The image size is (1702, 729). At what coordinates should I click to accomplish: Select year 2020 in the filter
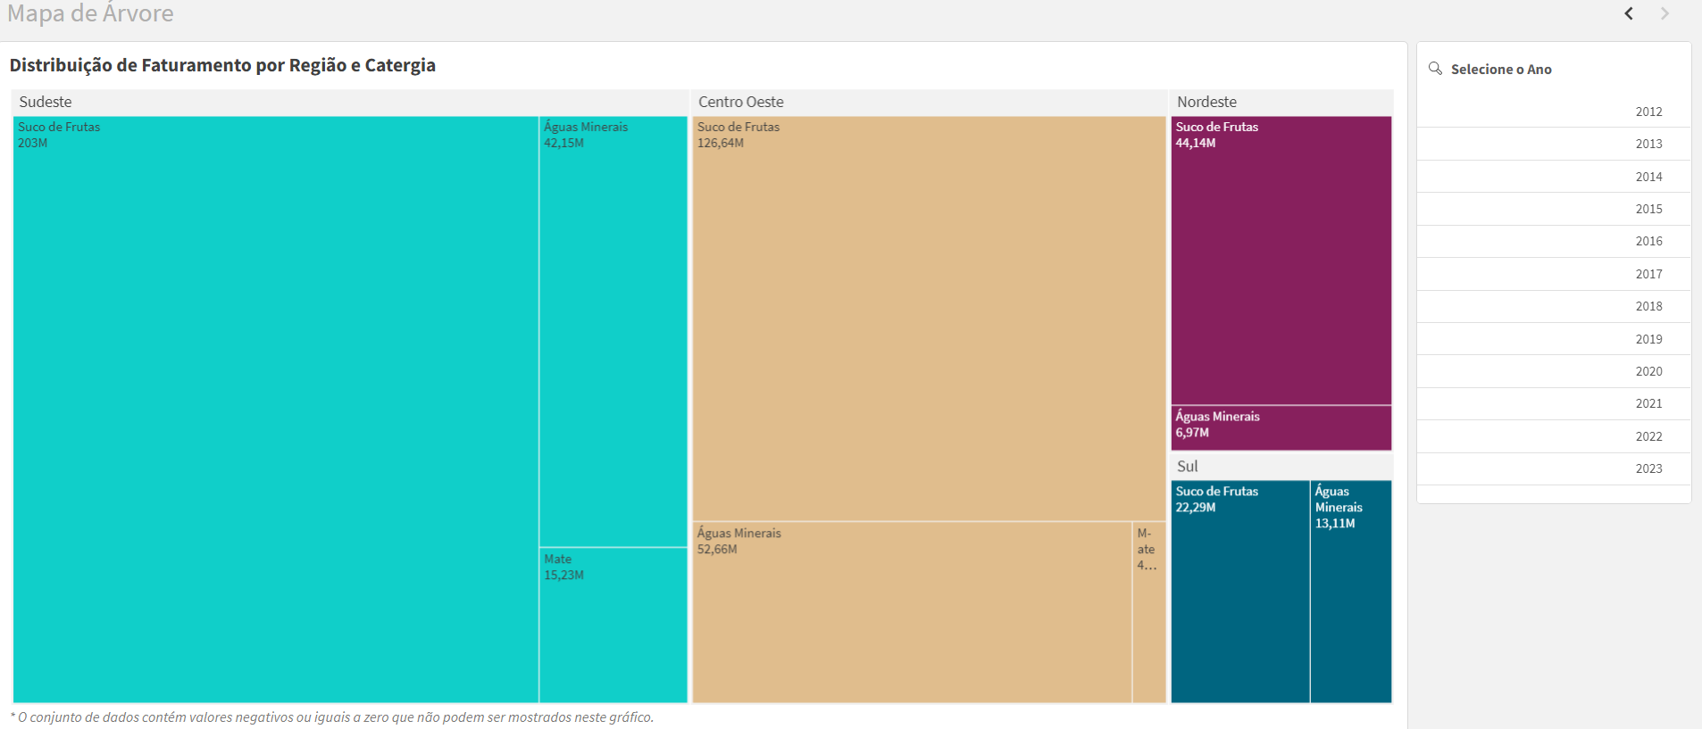1554,371
